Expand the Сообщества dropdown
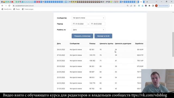Image resolution: width=174 pixels, height=98 pixels. tap(88, 18)
